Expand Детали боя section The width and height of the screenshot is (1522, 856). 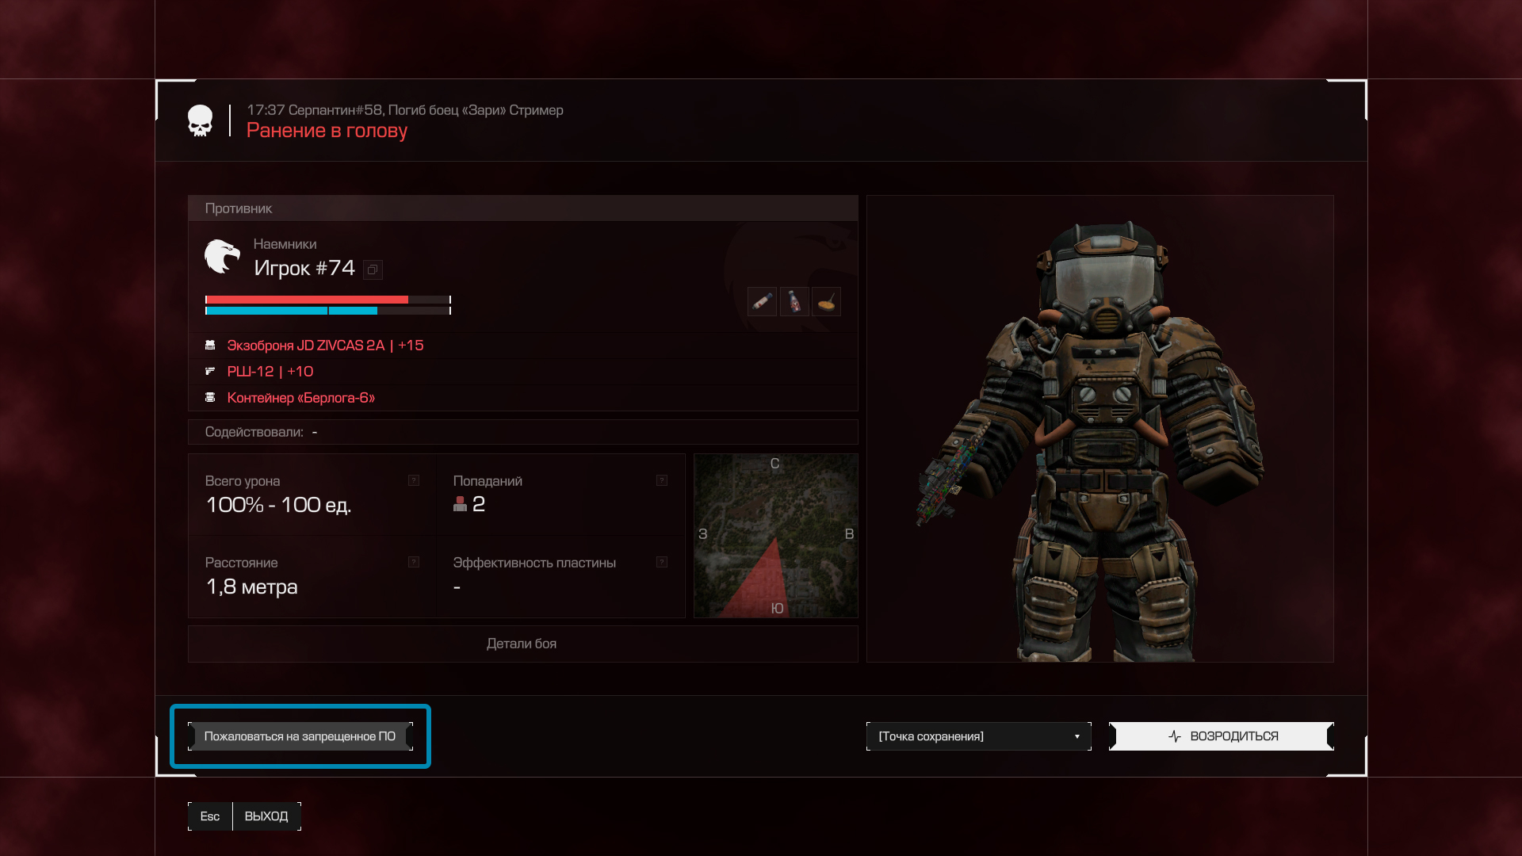(522, 644)
